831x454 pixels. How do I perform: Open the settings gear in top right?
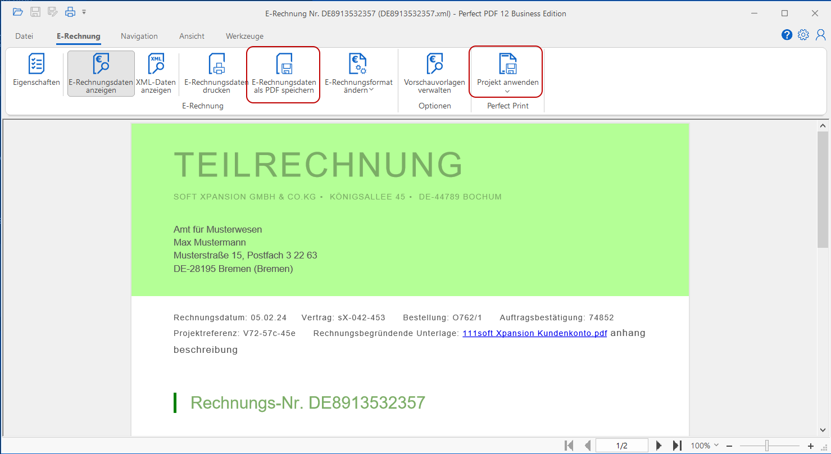[x=803, y=34]
